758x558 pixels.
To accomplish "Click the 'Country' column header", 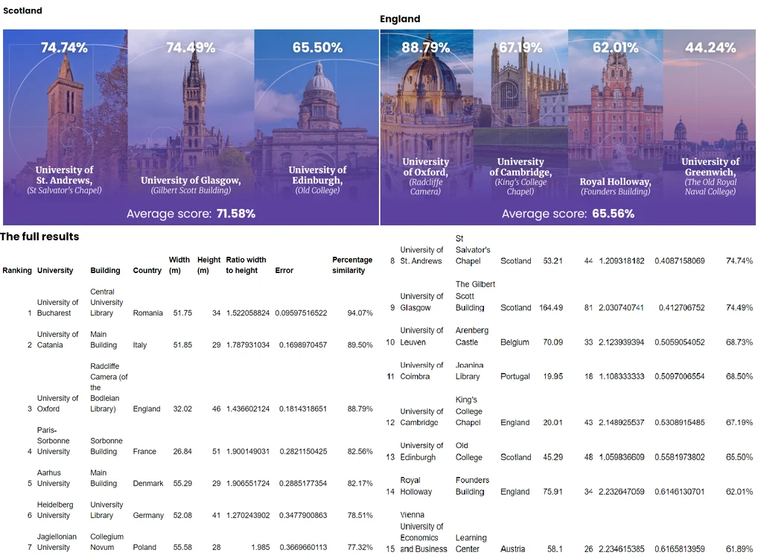I will [147, 271].
